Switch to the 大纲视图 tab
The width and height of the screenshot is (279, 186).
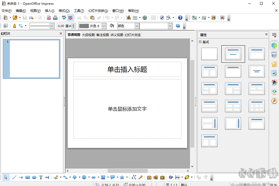[x=88, y=35]
